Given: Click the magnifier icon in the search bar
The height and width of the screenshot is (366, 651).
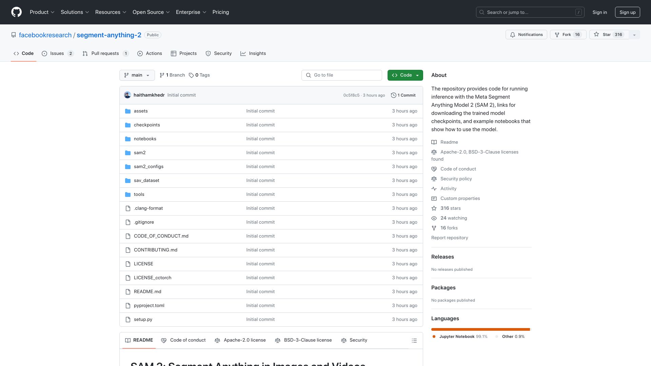Looking at the screenshot, I should pyautogui.click(x=482, y=12).
